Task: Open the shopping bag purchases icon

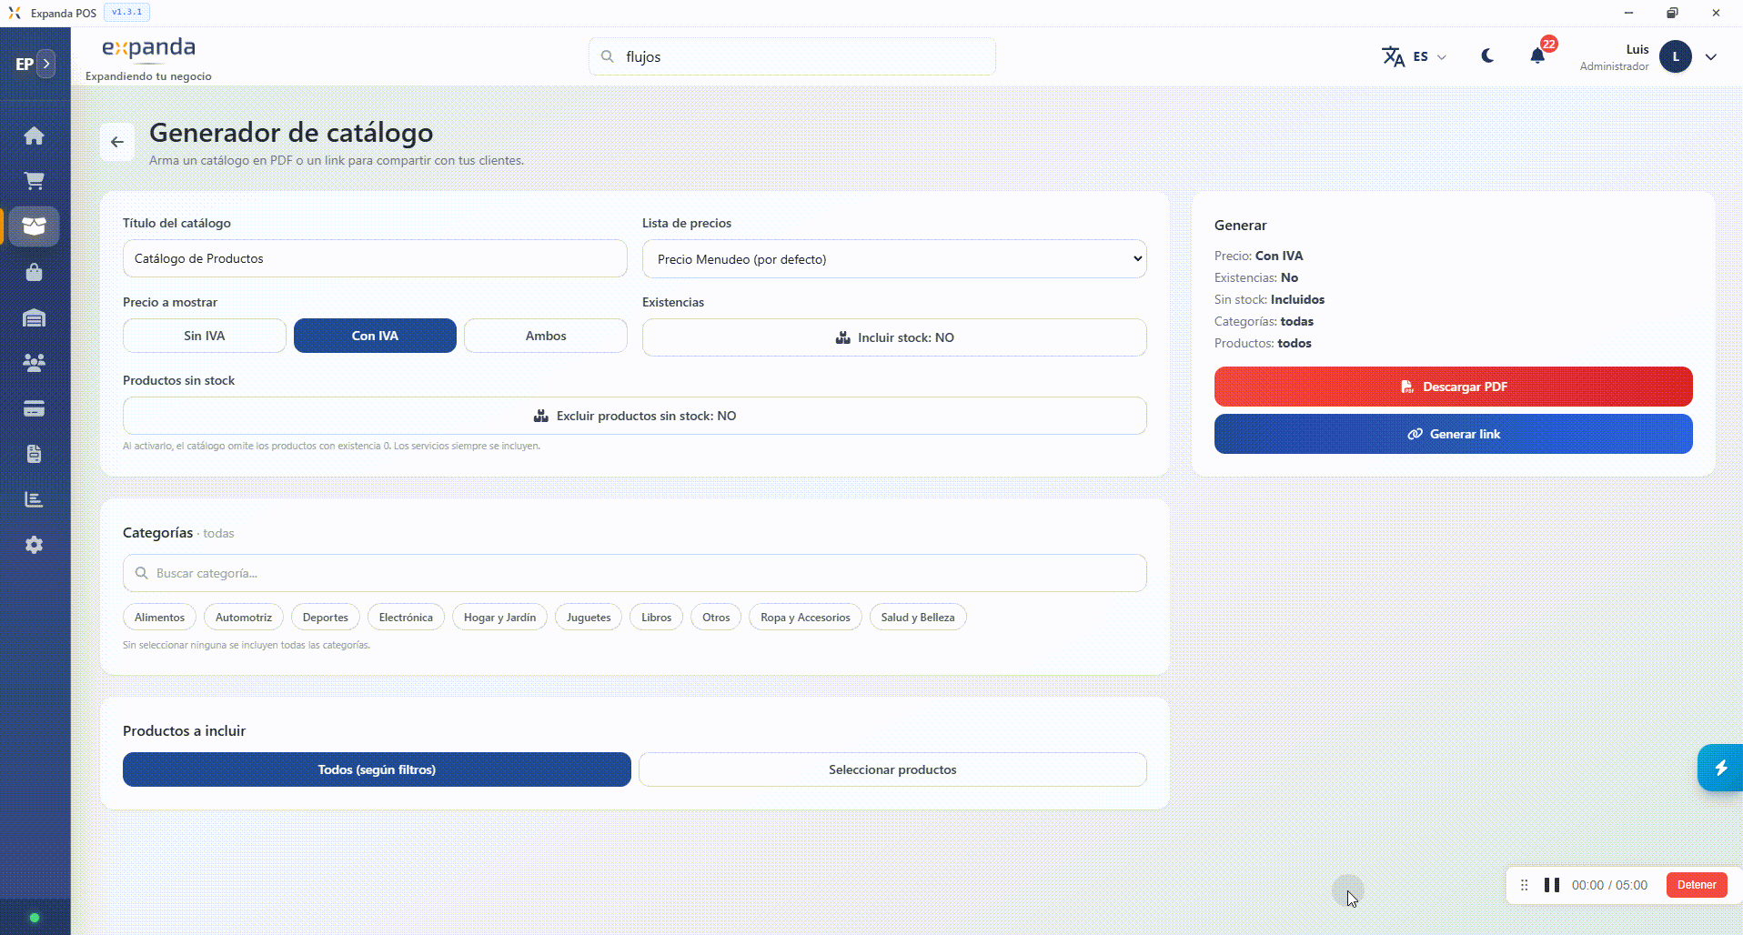Action: pyautogui.click(x=34, y=272)
